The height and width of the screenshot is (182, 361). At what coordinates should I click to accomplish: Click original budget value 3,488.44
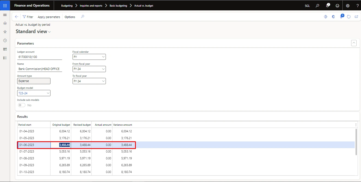(61, 145)
